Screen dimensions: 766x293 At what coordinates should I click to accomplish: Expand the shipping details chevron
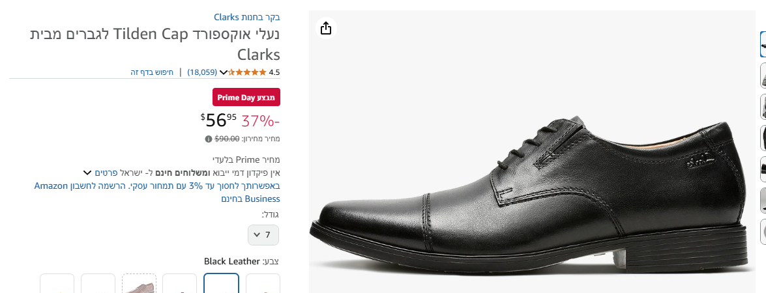[87, 173]
